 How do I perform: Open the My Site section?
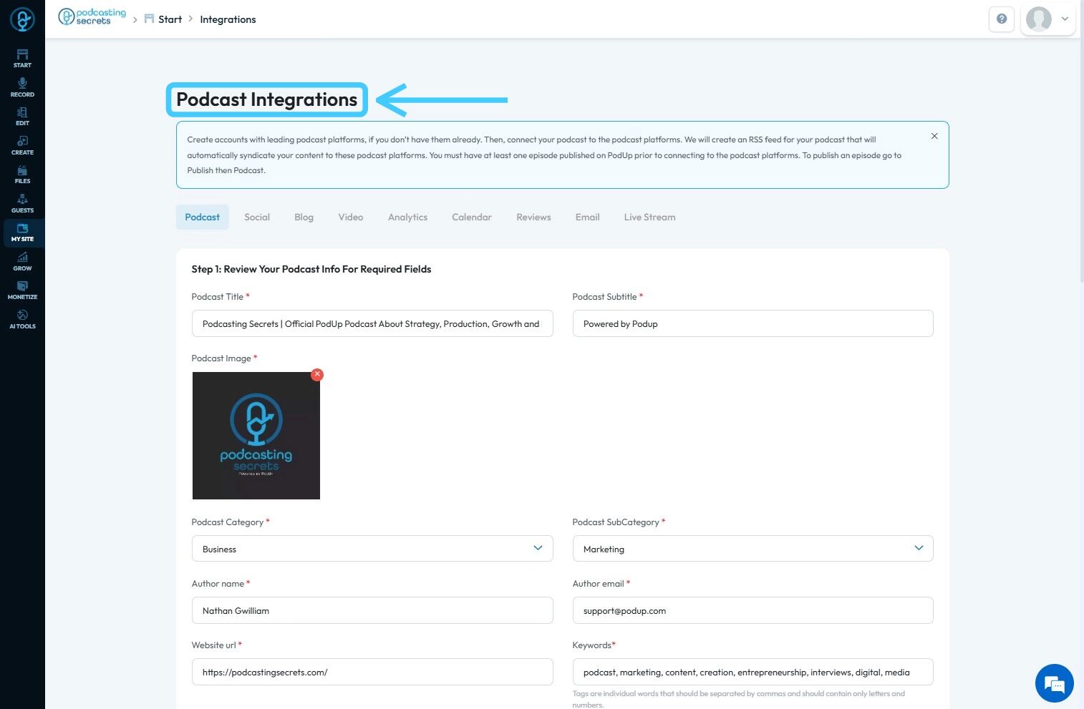pyautogui.click(x=22, y=233)
